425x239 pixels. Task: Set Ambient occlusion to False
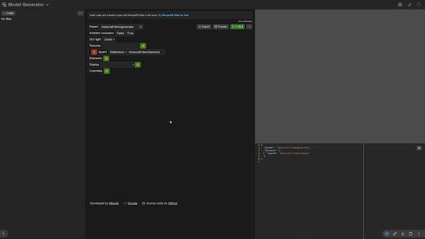coord(120,33)
